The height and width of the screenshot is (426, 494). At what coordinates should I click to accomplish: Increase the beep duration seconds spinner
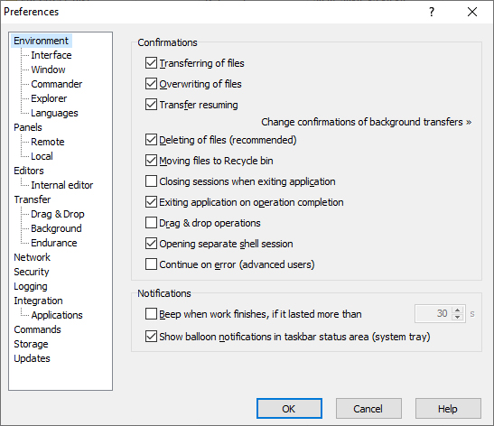[458, 310]
